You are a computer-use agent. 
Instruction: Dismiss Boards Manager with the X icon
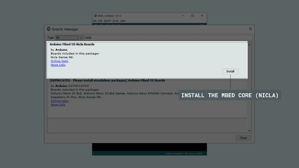tap(250, 29)
